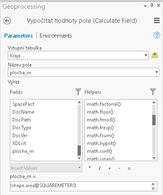Filter the Fields list
163x195 pixels.
coord(78,92)
